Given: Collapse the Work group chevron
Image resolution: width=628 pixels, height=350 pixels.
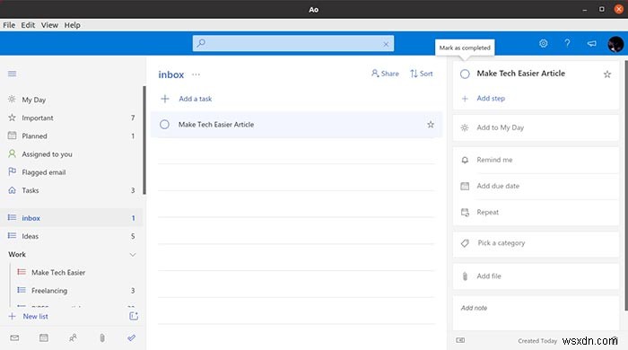Looking at the screenshot, I should point(133,255).
